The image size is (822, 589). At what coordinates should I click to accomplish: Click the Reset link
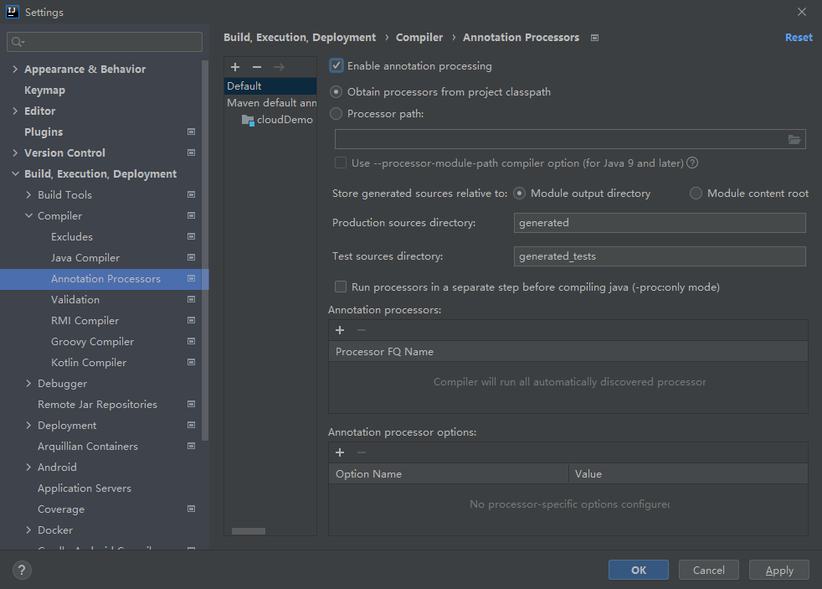[x=798, y=38]
